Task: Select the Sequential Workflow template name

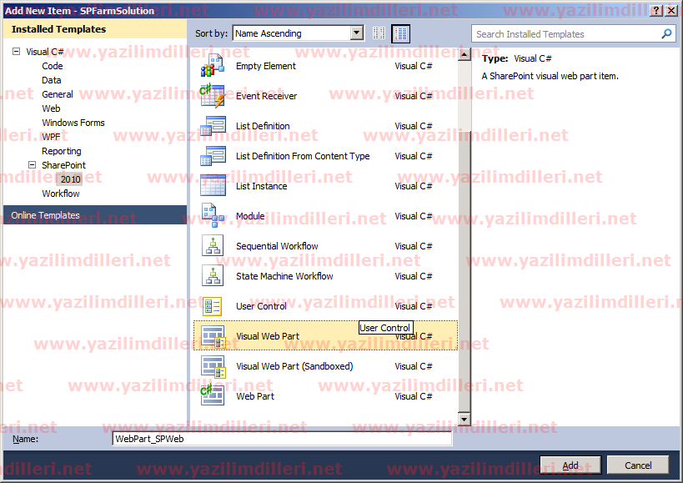Action: pos(277,246)
